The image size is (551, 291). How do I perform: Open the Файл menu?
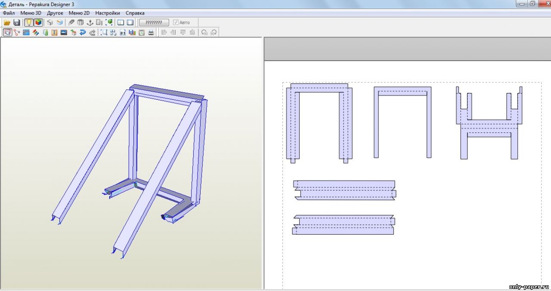(x=9, y=13)
